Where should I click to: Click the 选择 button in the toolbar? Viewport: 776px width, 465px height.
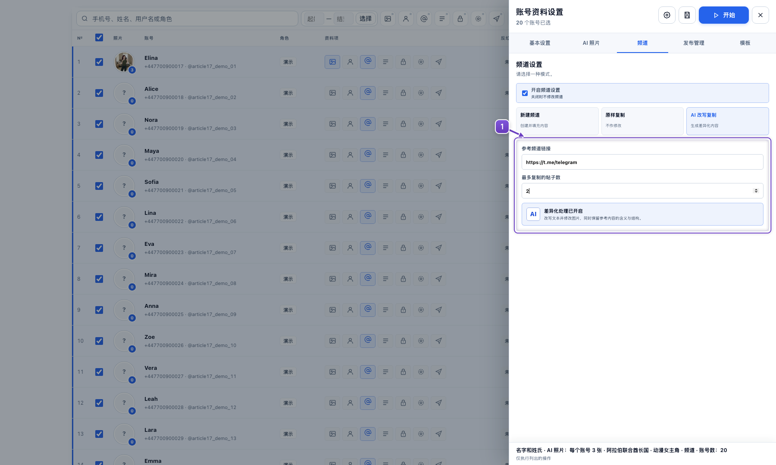(366, 19)
